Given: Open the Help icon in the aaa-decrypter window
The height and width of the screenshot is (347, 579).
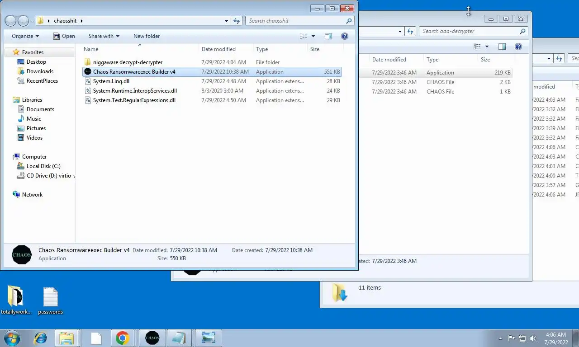Looking at the screenshot, I should (x=518, y=47).
